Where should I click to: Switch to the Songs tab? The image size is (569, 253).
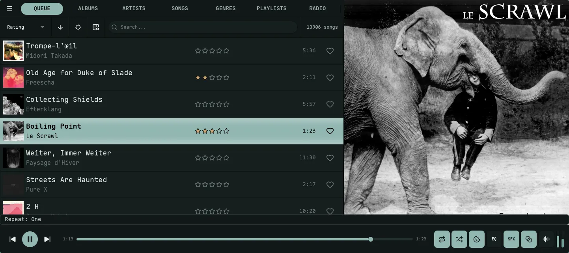[180, 9]
